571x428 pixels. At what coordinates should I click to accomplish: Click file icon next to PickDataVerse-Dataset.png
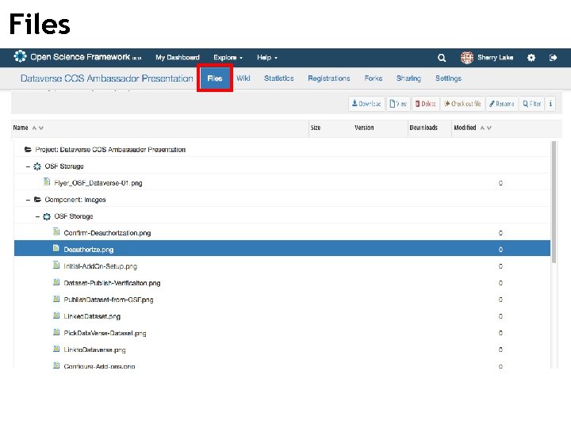(x=56, y=332)
